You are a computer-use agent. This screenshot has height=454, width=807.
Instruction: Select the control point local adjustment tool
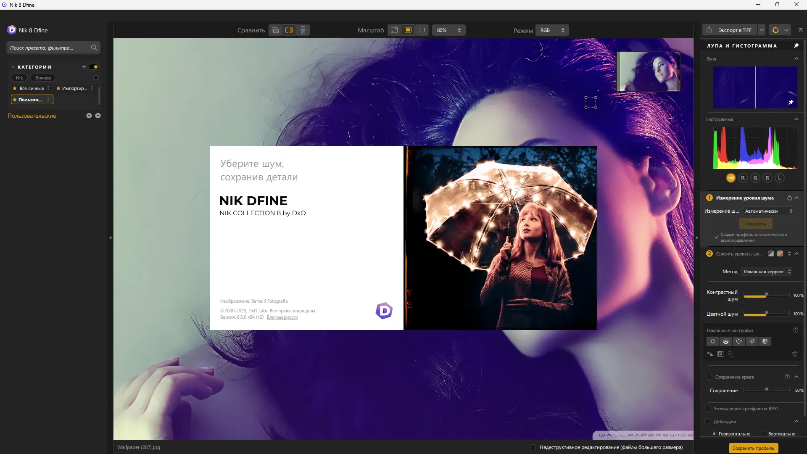[x=713, y=341]
